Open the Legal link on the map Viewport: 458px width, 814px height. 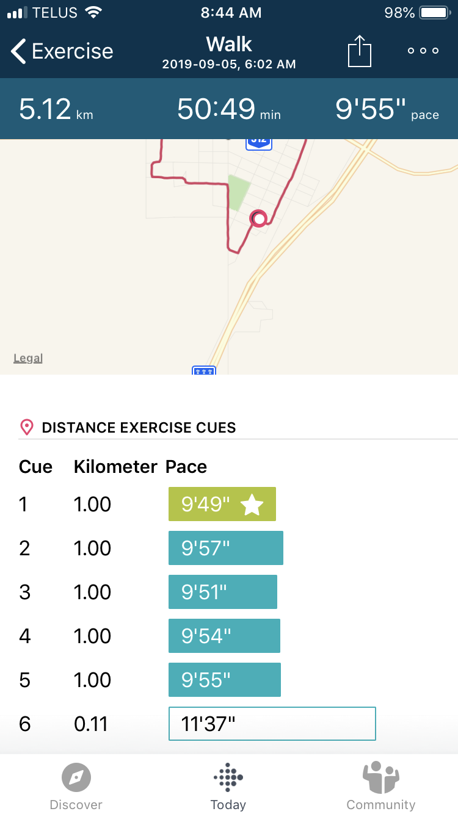(28, 358)
